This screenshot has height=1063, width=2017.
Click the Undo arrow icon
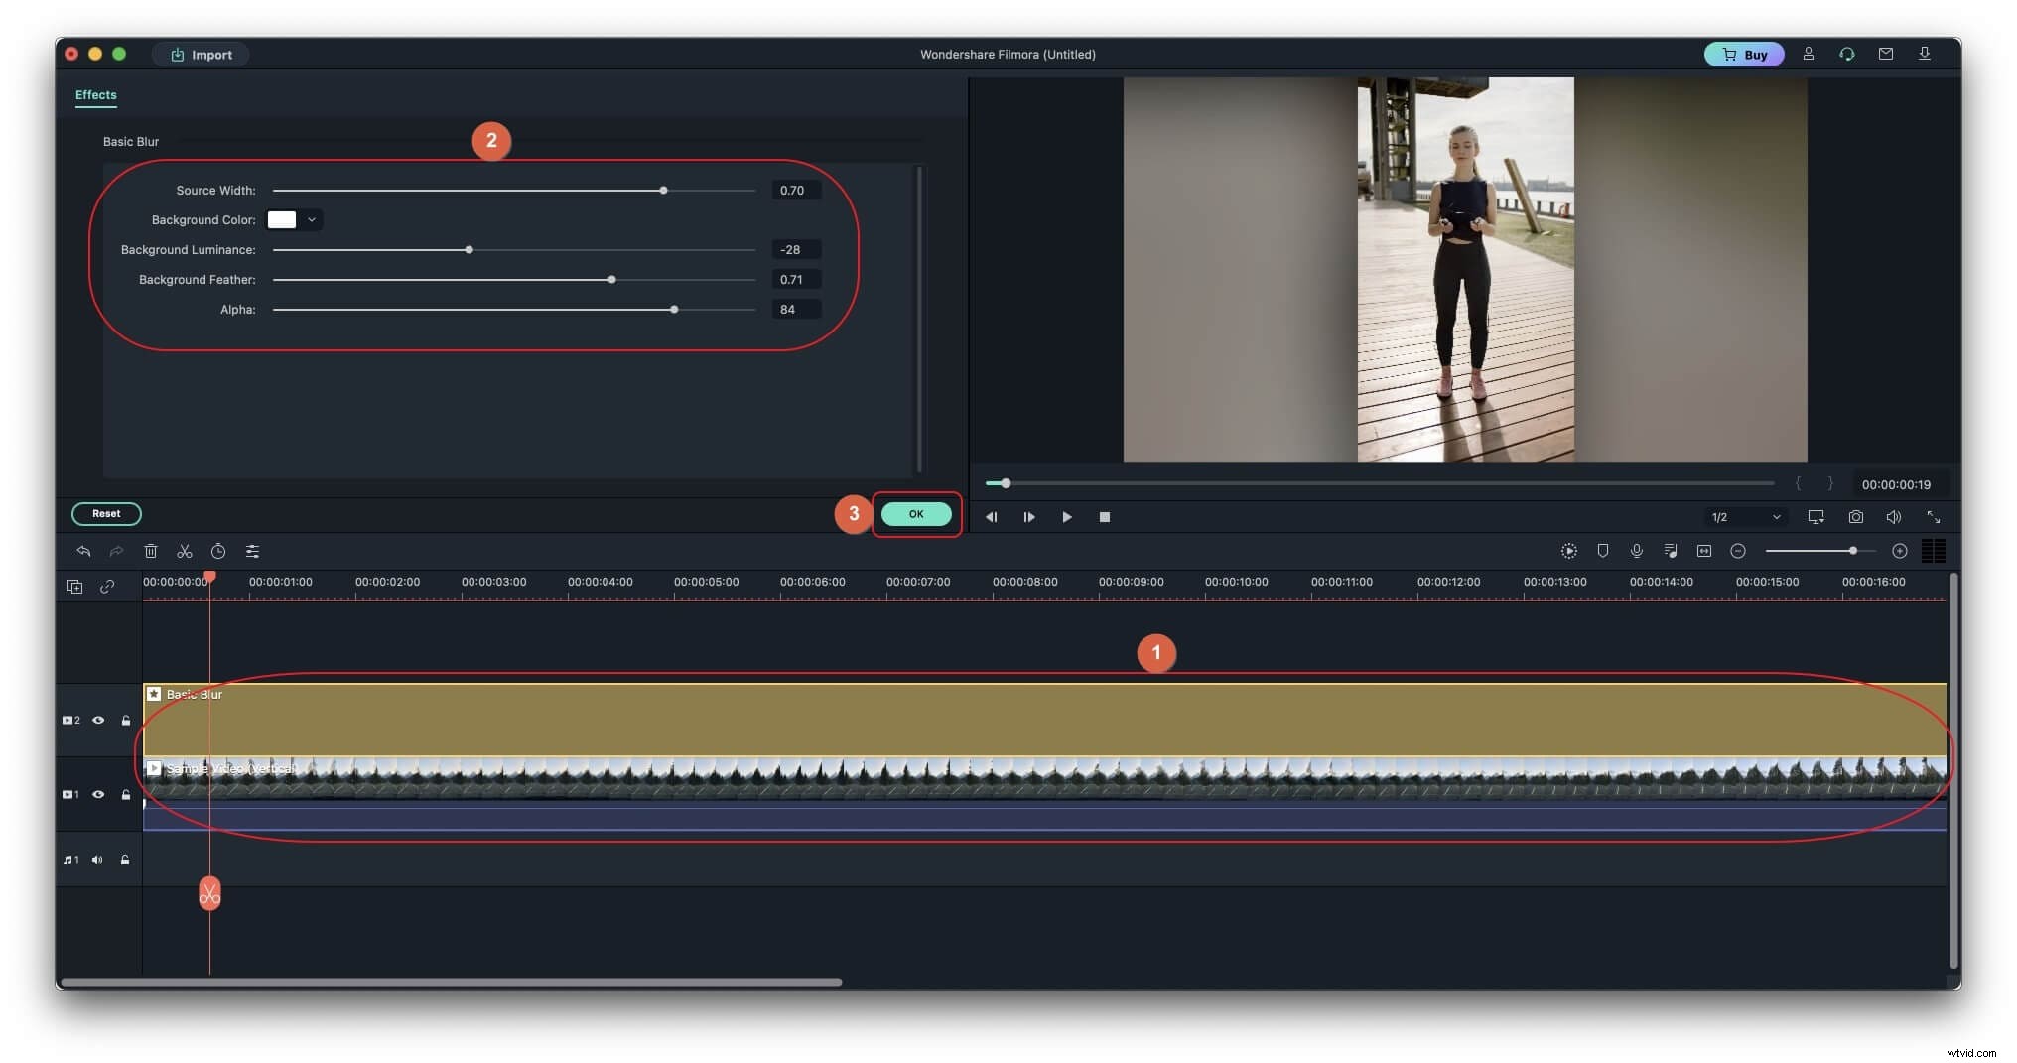click(83, 551)
